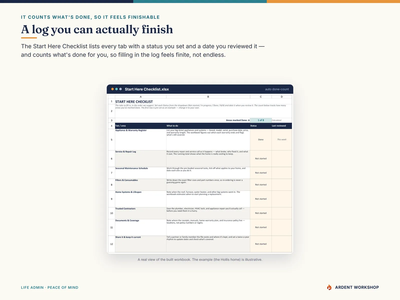Image resolution: width=400 pixels, height=300 pixels.
Task: Click the orange window dot in title bar
Action: pyautogui.click(x=112, y=89)
